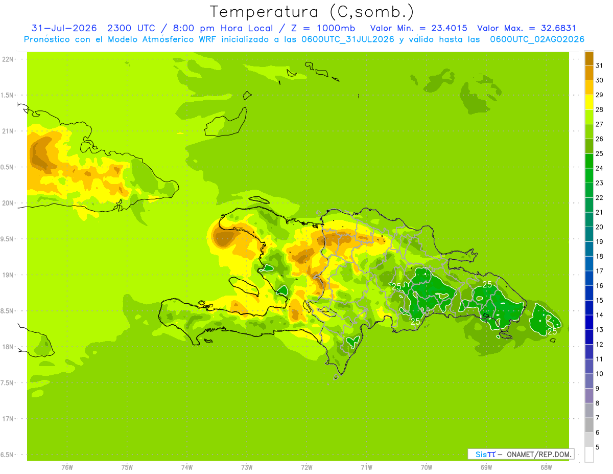Click the legend label "18"
The image size is (613, 474).
click(x=599, y=256)
